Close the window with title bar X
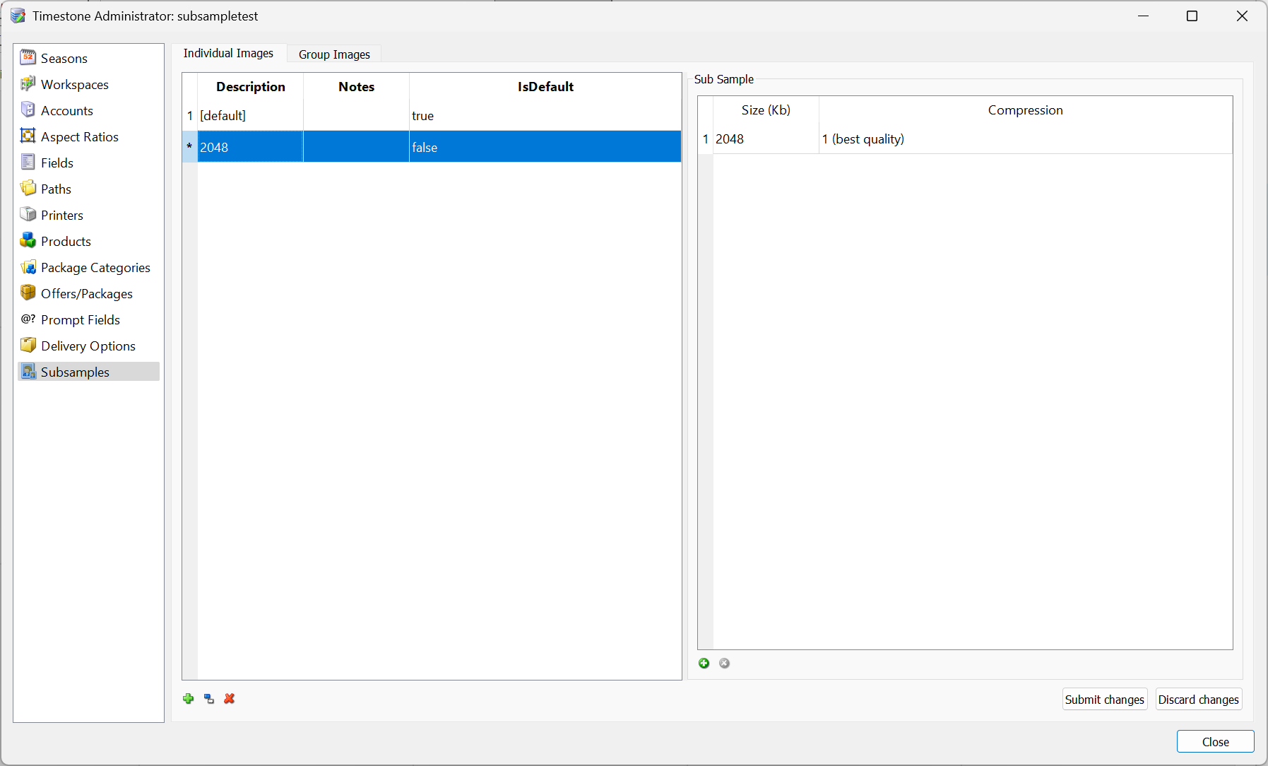The height and width of the screenshot is (766, 1268). [1242, 16]
